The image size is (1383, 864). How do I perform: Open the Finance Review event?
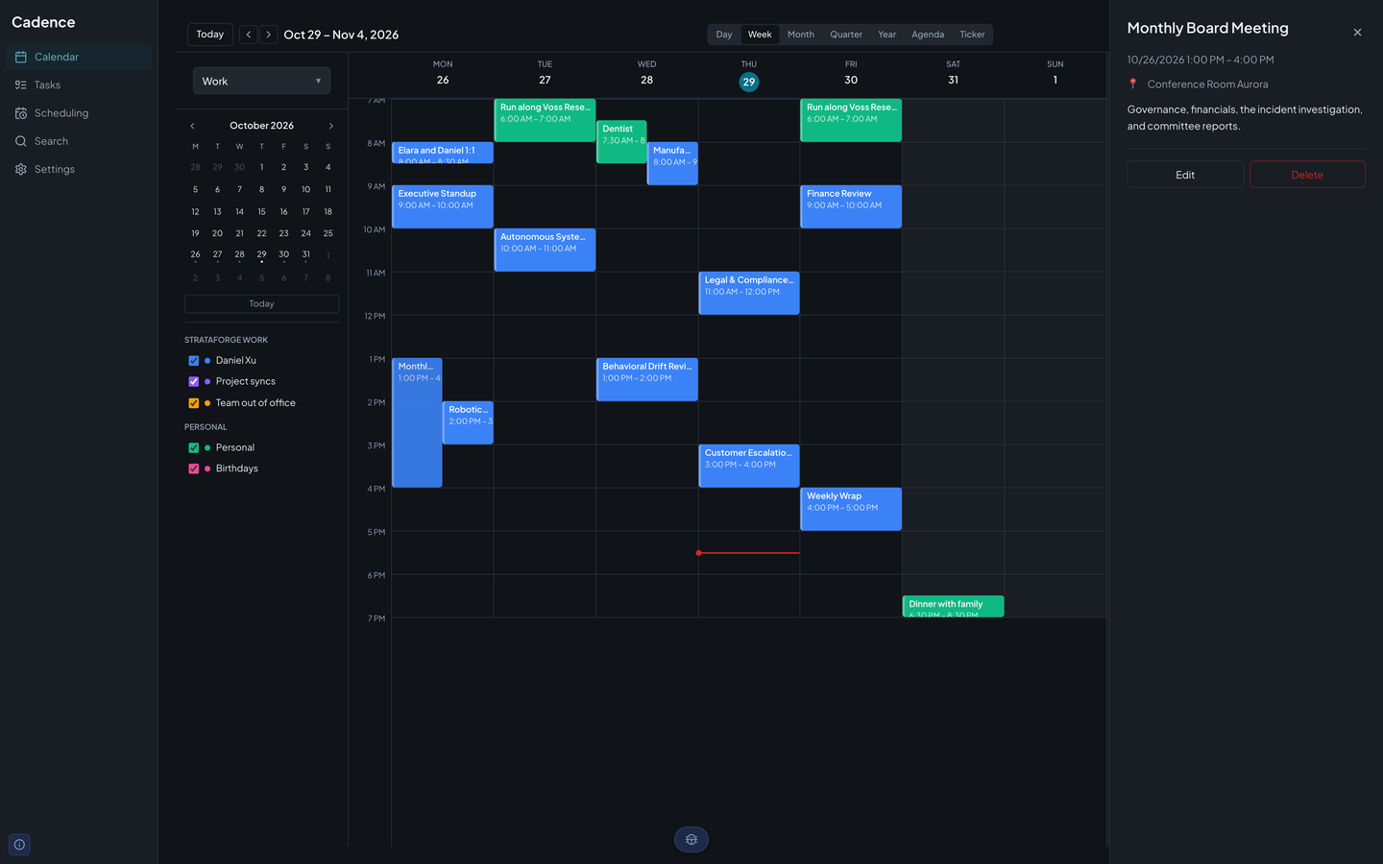point(851,206)
